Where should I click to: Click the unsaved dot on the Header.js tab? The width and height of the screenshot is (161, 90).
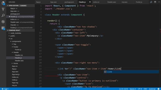pos(90,2)
